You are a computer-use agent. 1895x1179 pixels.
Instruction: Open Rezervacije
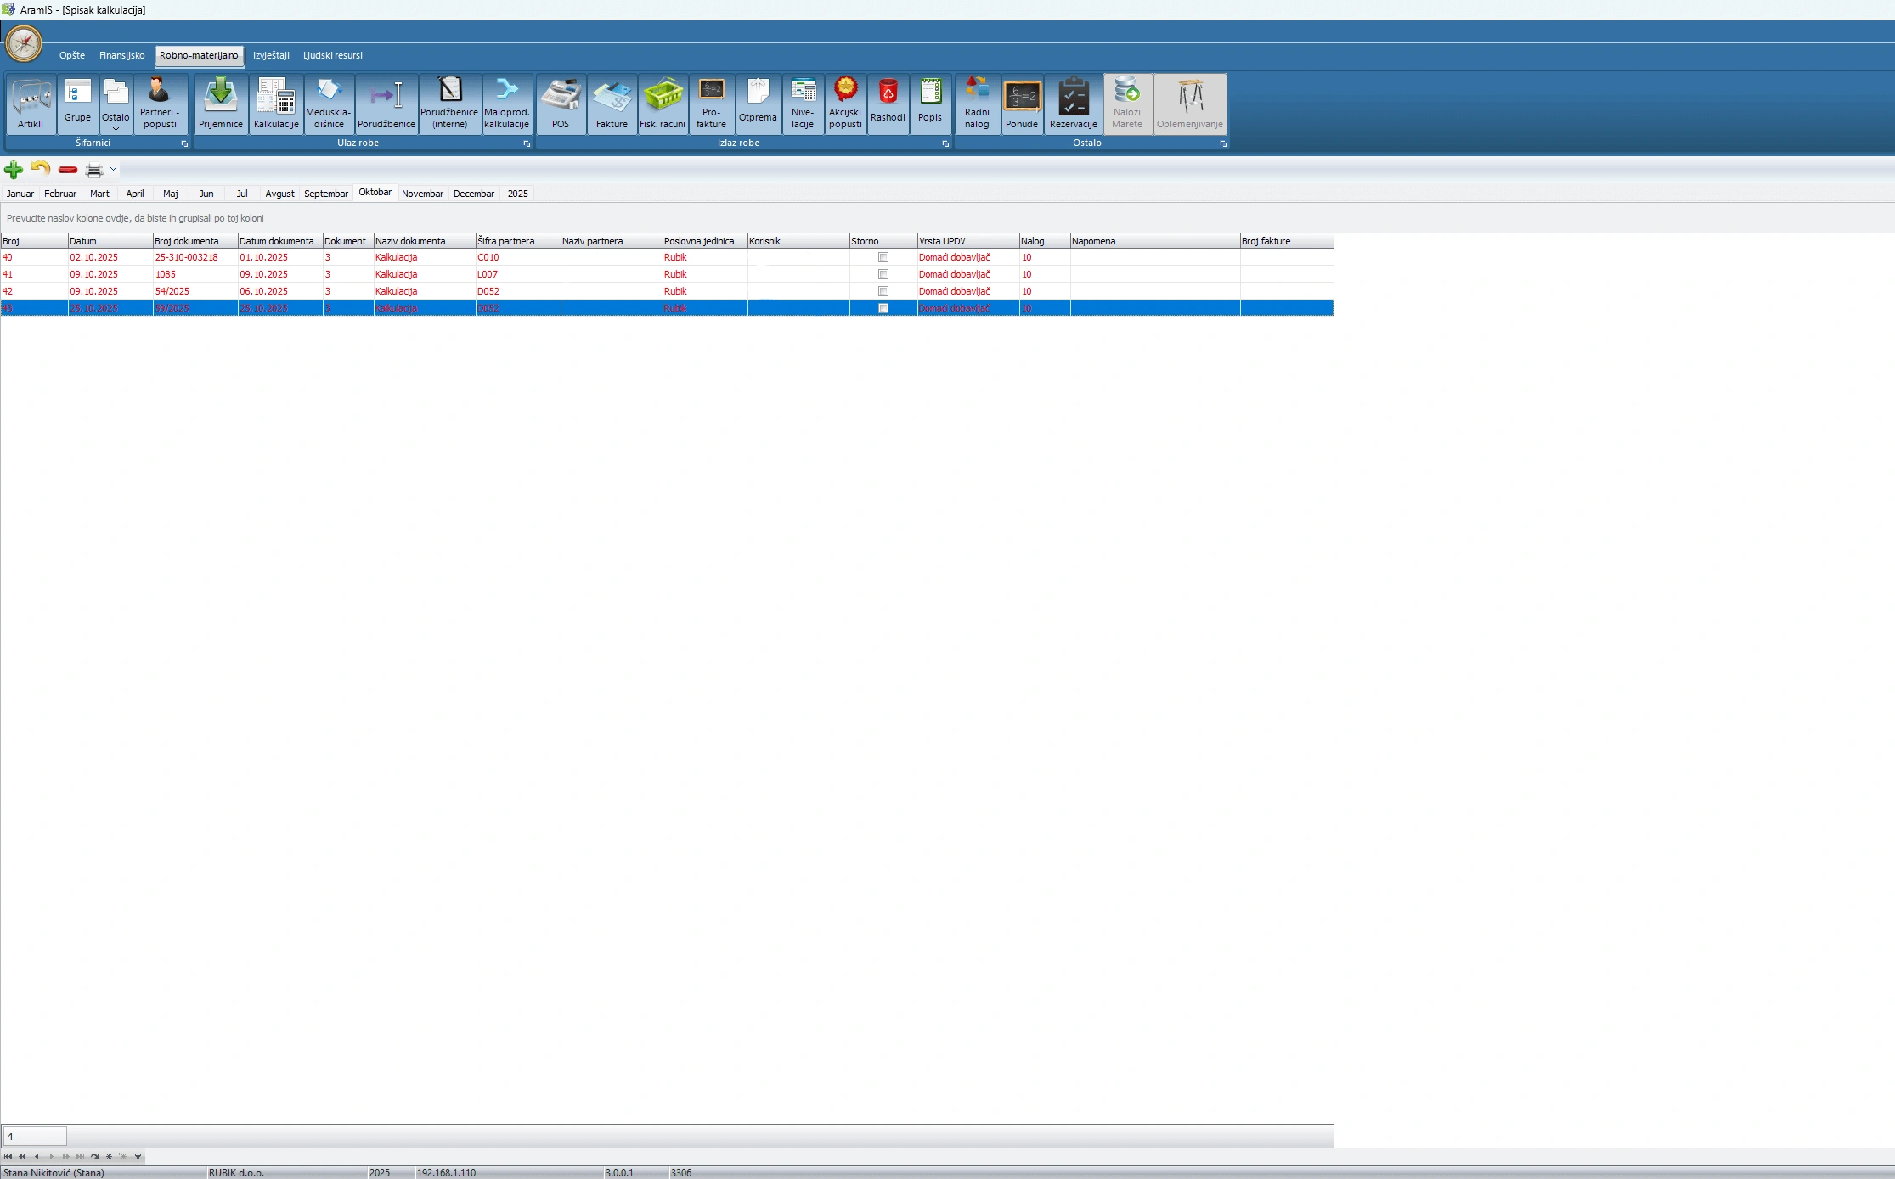tap(1074, 104)
